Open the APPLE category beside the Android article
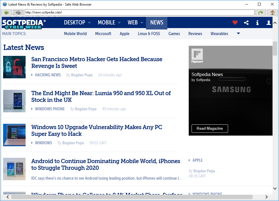The image size is (279, 201). click(197, 160)
